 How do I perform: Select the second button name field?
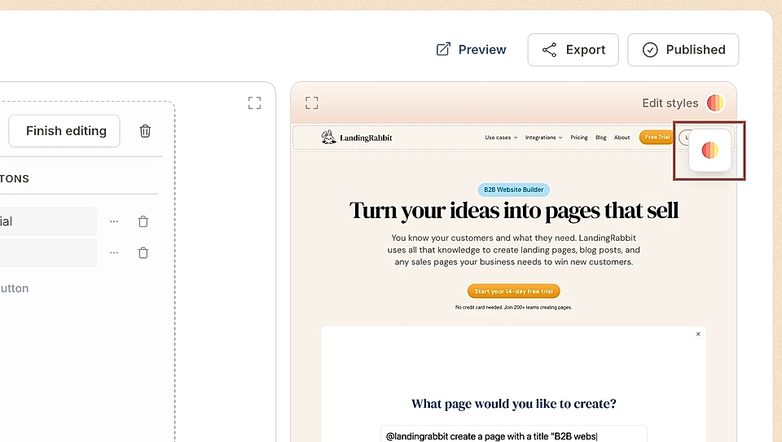point(48,252)
